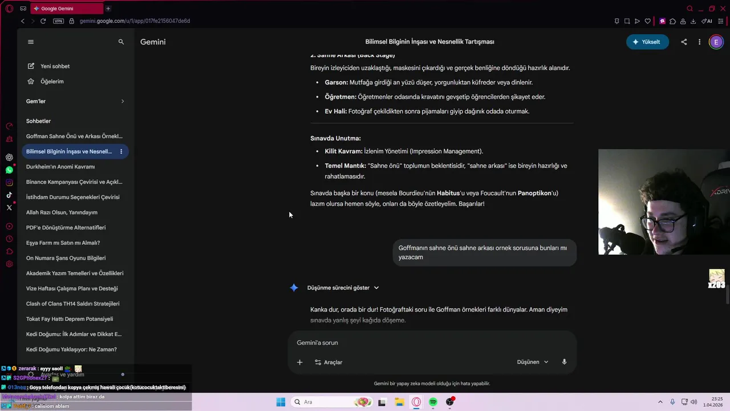Click the Gemini sparkle response icon

click(294, 288)
